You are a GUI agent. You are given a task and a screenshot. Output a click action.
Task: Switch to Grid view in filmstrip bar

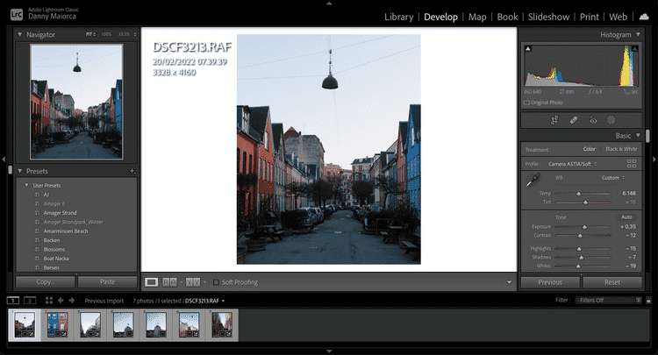pyautogui.click(x=49, y=300)
